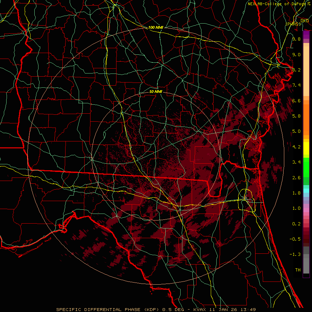Click the TH threshold label on scale
The width and height of the screenshot is (312, 312).
pos(297,270)
